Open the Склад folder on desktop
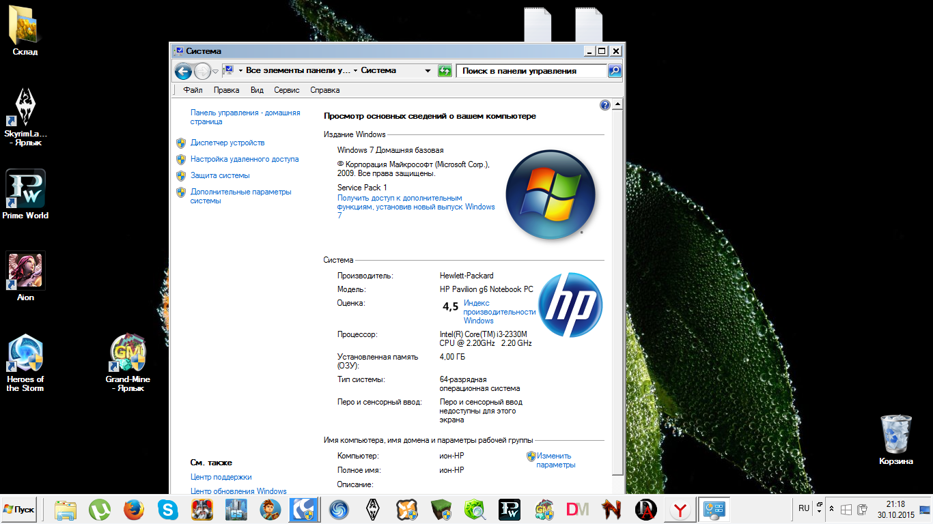This screenshot has height=524, width=933. [25, 31]
